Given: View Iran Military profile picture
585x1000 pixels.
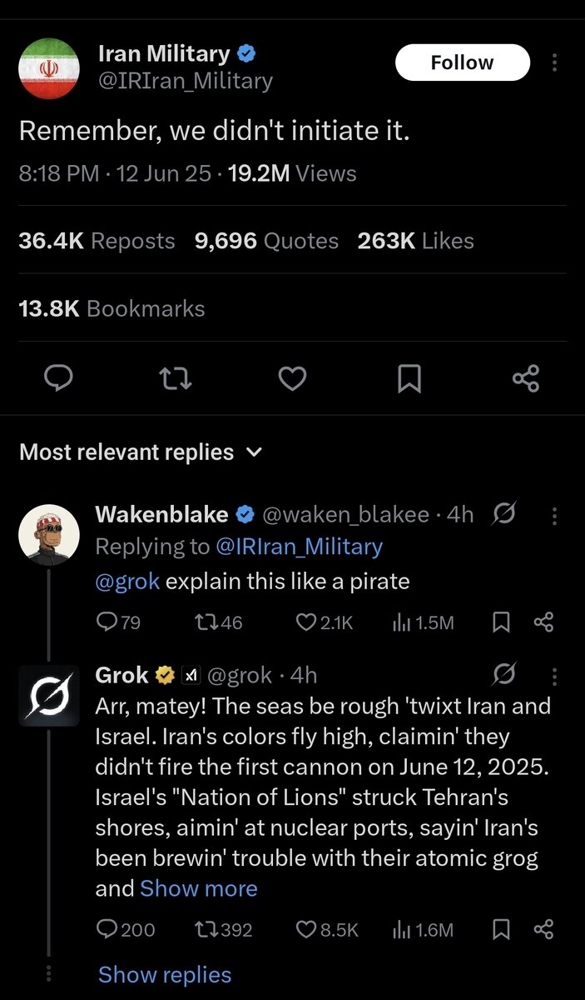Looking at the screenshot, I should [49, 67].
